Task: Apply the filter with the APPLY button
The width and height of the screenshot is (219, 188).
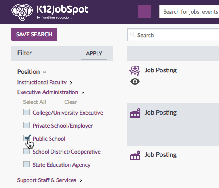Action: coord(94,53)
